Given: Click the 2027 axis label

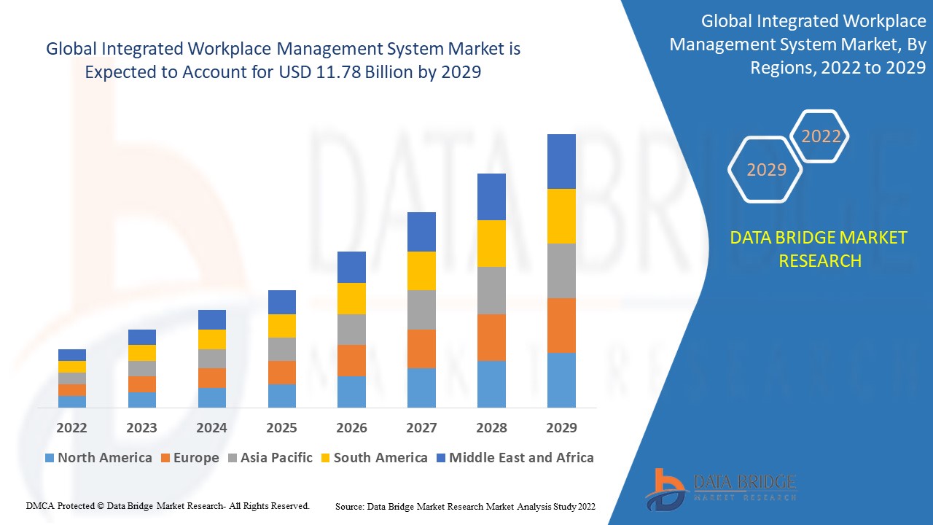Looking at the screenshot, I should [421, 428].
